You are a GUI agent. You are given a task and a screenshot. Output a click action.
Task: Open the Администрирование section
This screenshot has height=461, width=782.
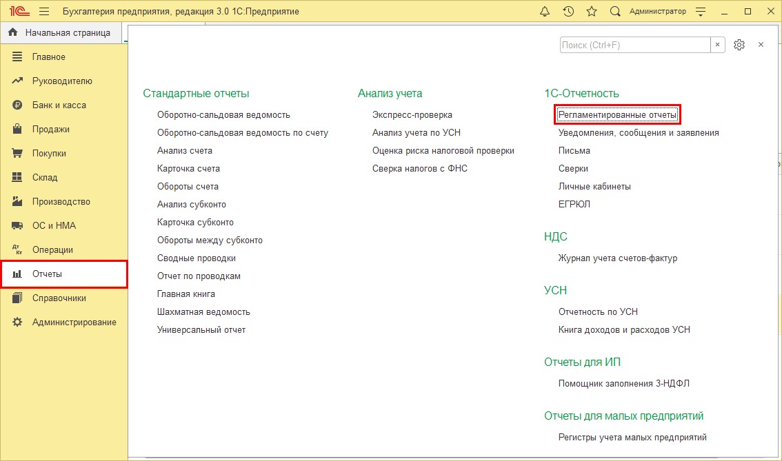64,322
